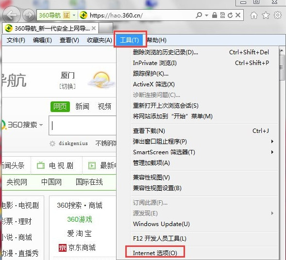Open the 查看(V) menu
The height and width of the screenshot is (260, 286).
click(69, 40)
